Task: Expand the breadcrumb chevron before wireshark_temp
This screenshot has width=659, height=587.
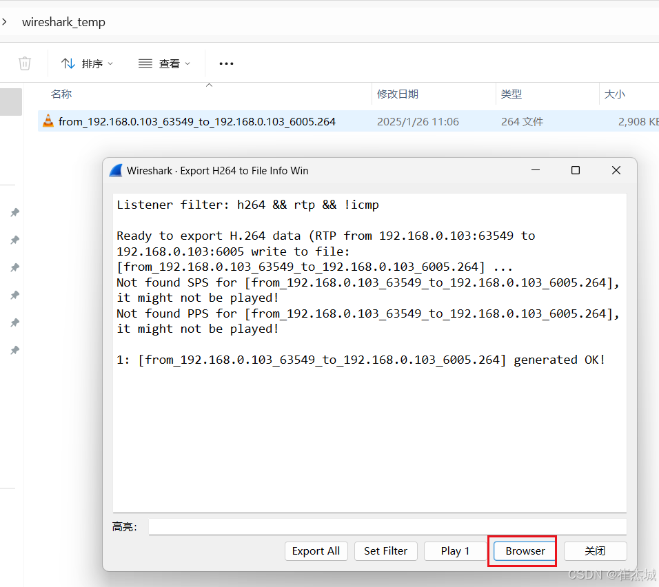Action: click(5, 21)
